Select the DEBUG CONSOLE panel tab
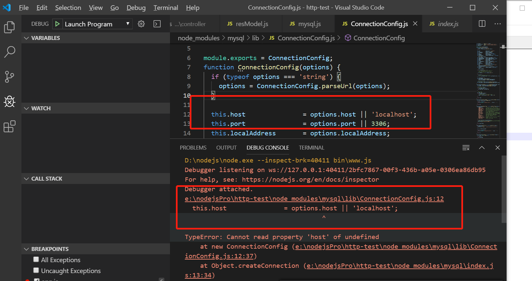Screen dimensions: 532x281 click(x=268, y=148)
